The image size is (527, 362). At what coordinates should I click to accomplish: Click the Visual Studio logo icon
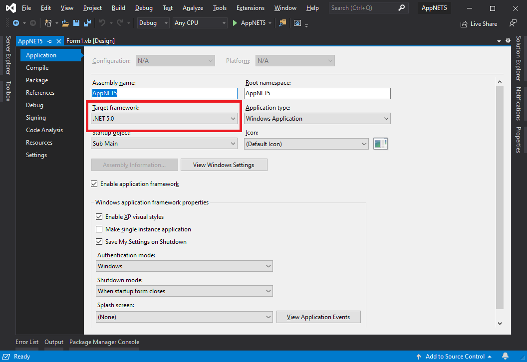11,7
